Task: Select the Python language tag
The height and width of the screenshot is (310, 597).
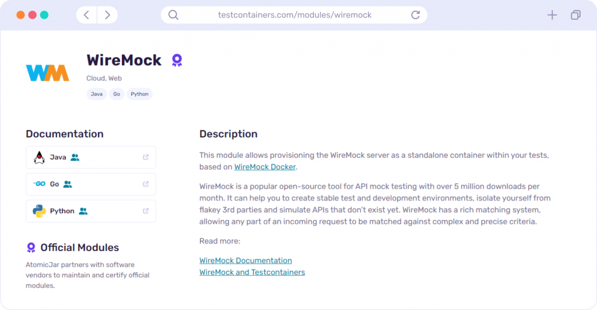Action: click(x=139, y=94)
